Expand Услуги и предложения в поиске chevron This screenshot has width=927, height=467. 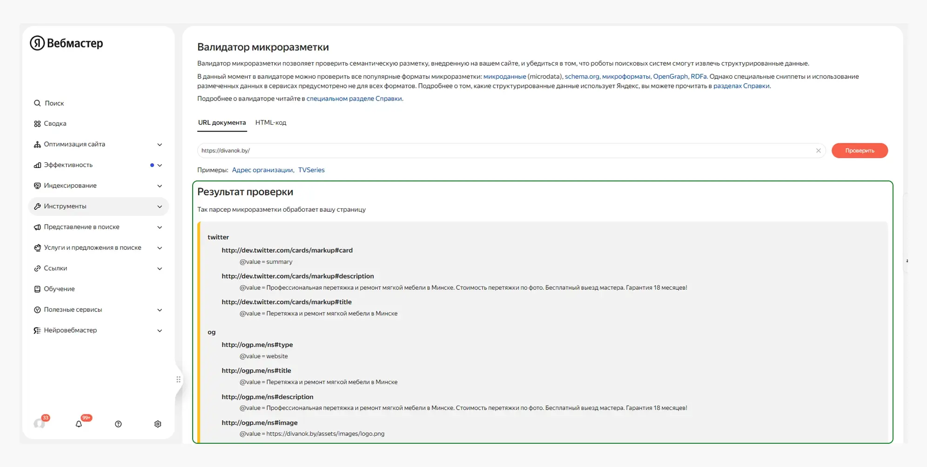click(160, 248)
